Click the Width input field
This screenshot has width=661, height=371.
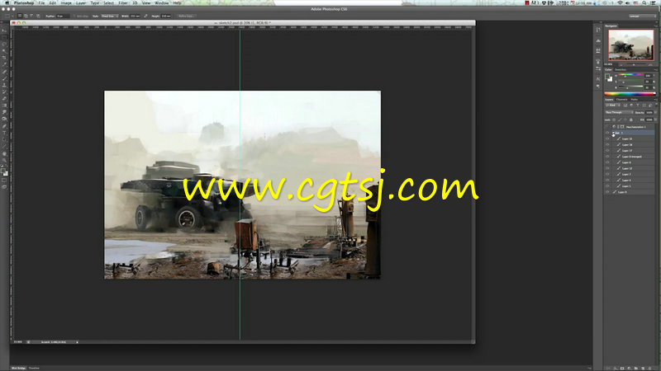[x=135, y=16]
